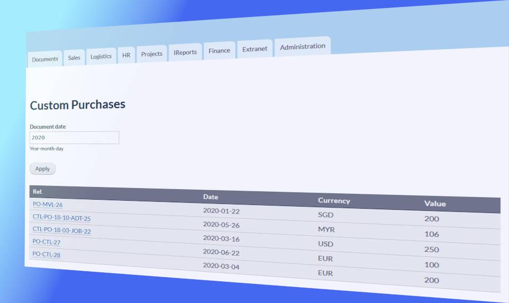
Task: Sort by the Currency column header
Action: (334, 201)
